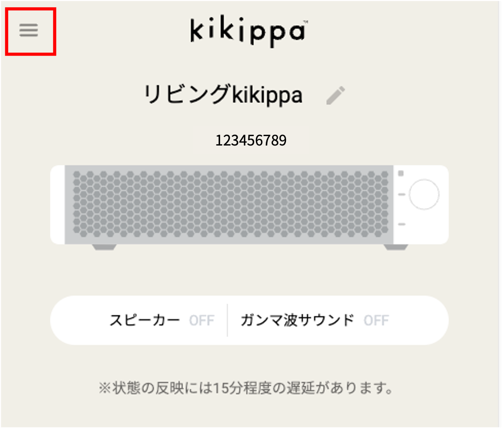Tap the ガンマ波サウンド OFF indicator

click(x=375, y=320)
